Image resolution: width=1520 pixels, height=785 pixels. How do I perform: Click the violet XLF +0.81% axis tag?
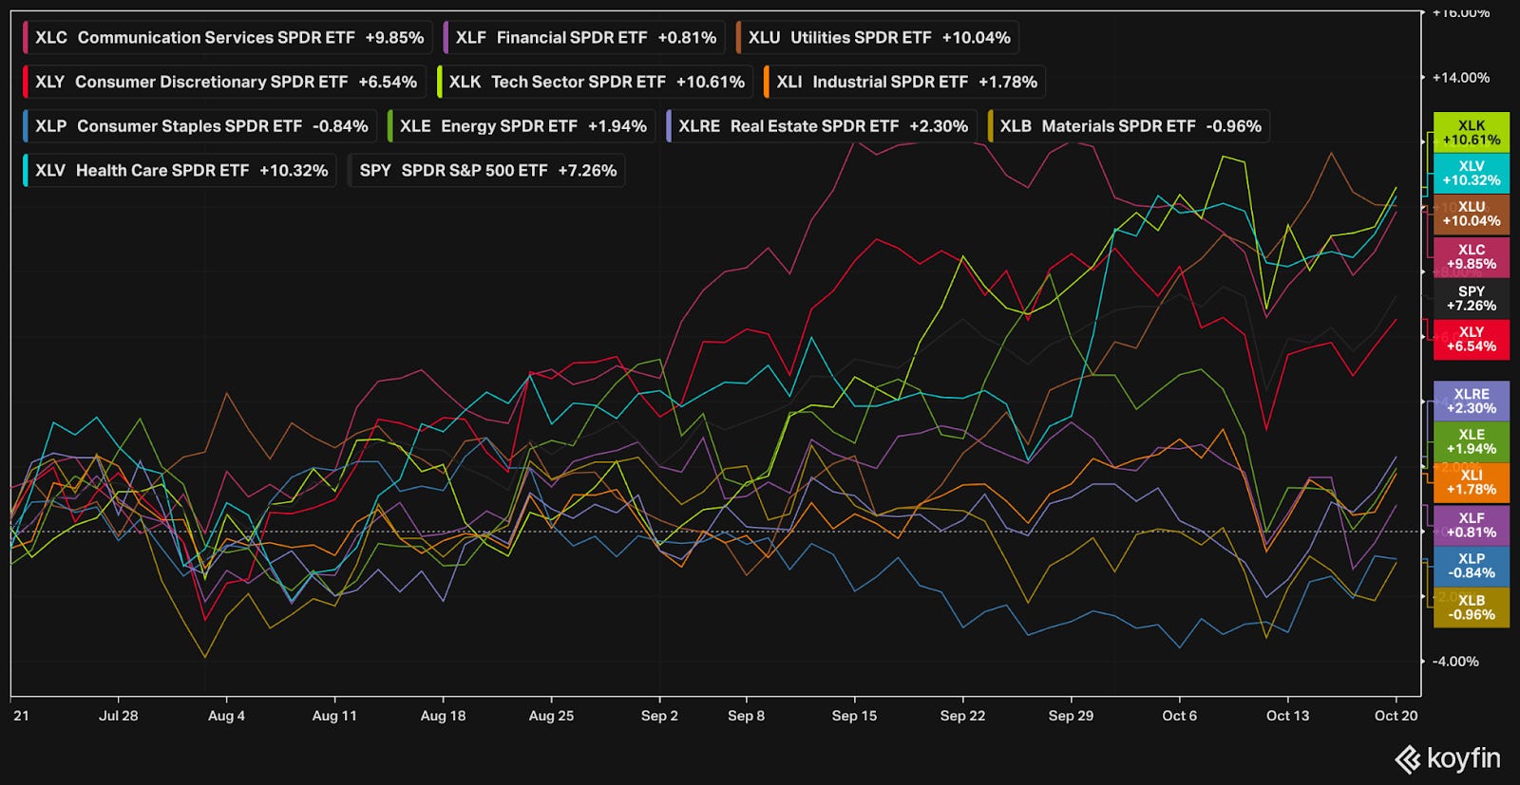(x=1472, y=526)
